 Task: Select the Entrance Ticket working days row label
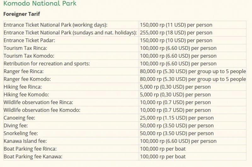(55, 25)
